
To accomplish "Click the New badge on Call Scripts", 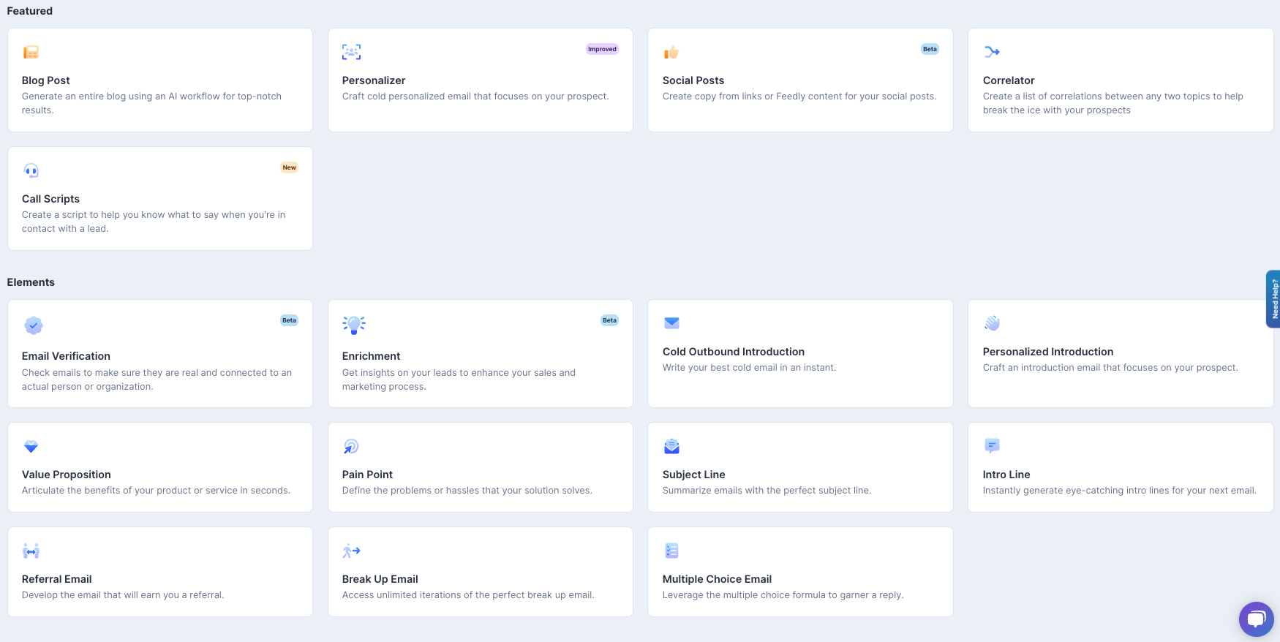I will point(290,167).
